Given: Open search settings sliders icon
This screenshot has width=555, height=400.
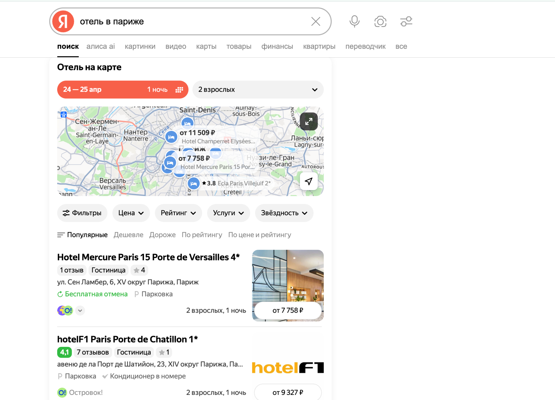Looking at the screenshot, I should tap(406, 21).
